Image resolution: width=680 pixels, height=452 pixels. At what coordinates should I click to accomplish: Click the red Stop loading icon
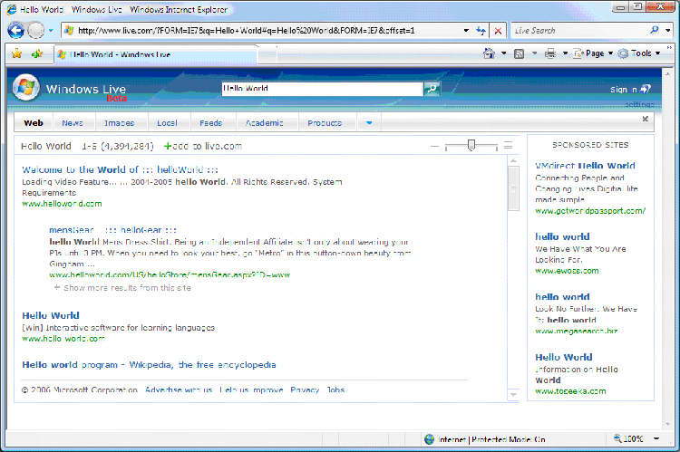pyautogui.click(x=498, y=31)
